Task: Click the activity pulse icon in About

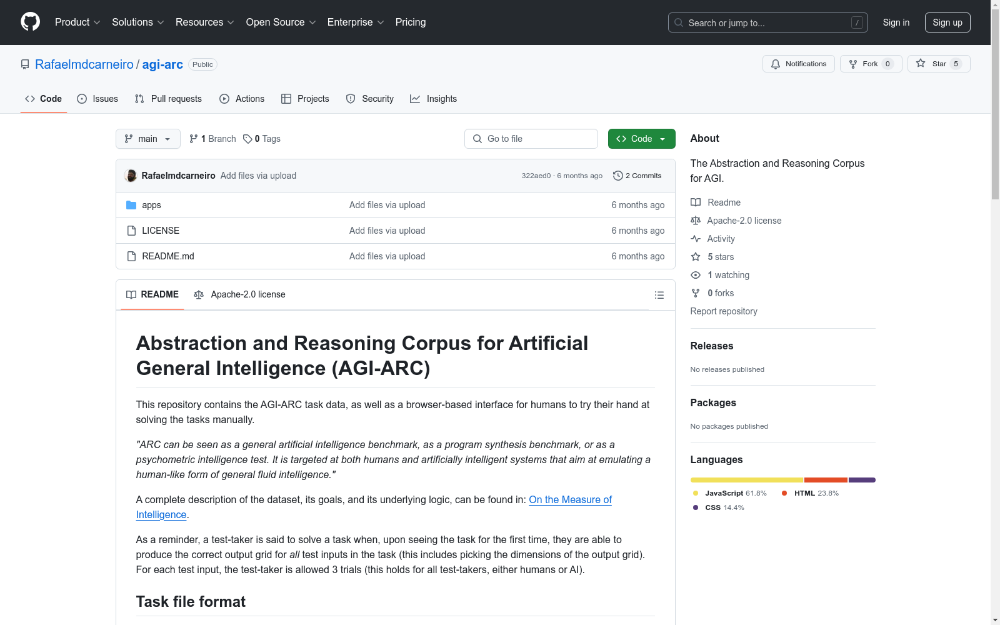Action: (x=696, y=239)
